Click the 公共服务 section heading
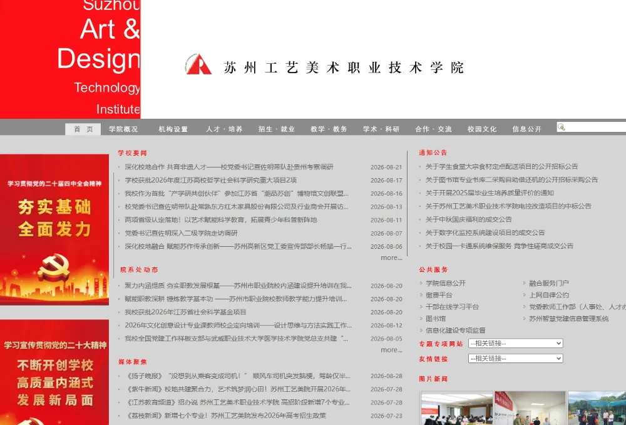The image size is (626, 425). click(x=433, y=270)
